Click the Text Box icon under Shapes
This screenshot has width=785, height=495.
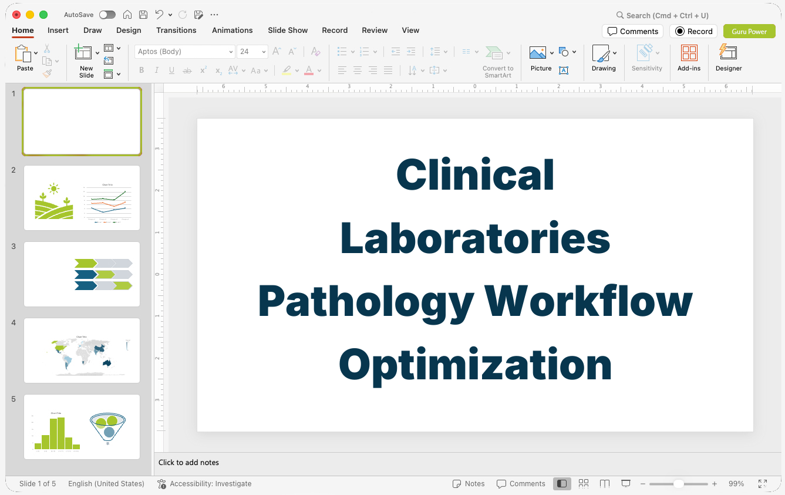pyautogui.click(x=564, y=70)
